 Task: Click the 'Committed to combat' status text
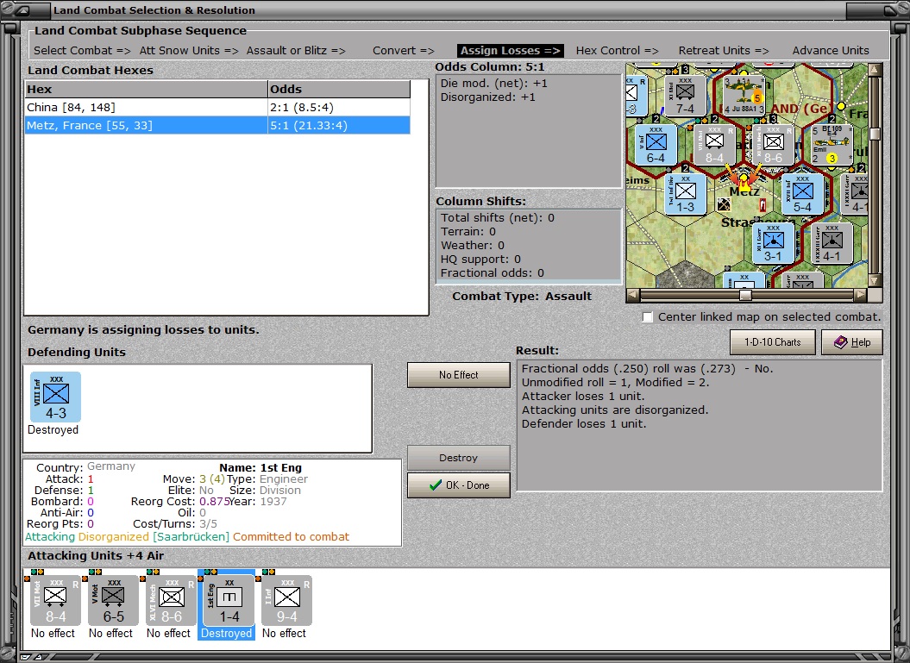pos(291,536)
